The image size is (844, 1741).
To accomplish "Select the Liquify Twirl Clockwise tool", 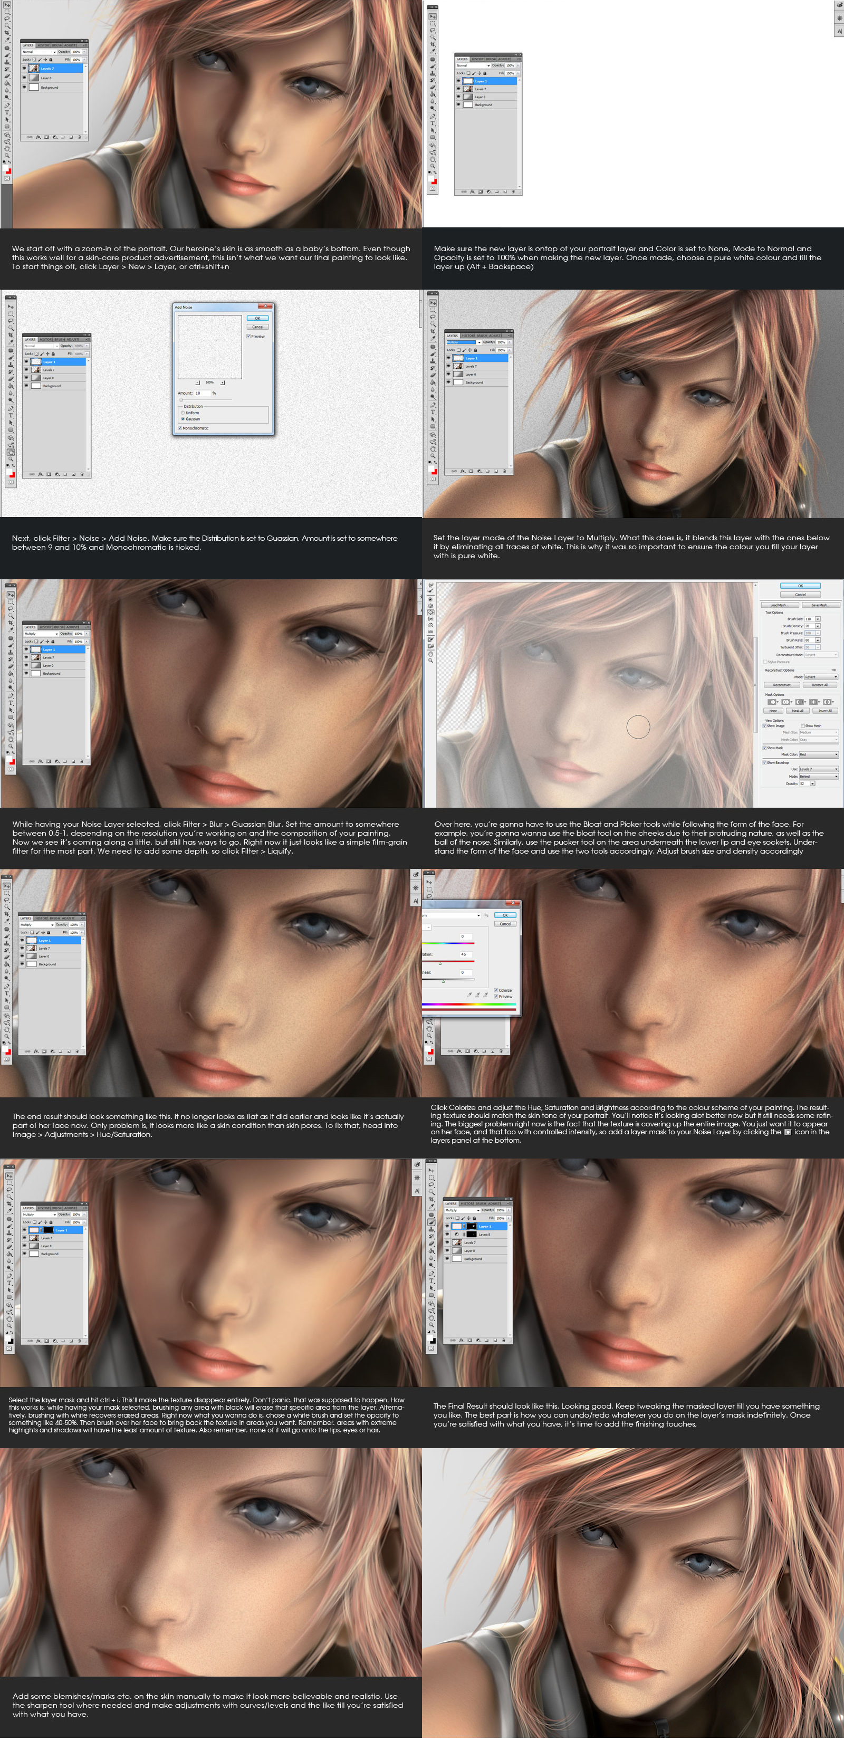I will (x=431, y=599).
